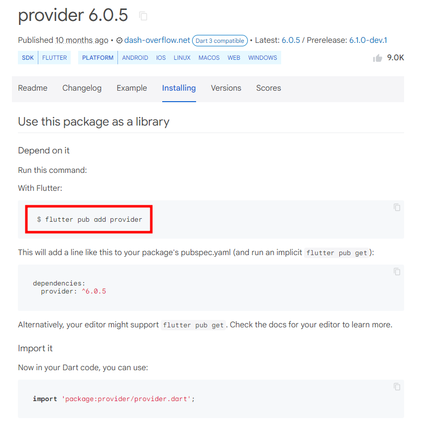Filter by WINDOWS platform tag
424x430 pixels.
coord(262,58)
